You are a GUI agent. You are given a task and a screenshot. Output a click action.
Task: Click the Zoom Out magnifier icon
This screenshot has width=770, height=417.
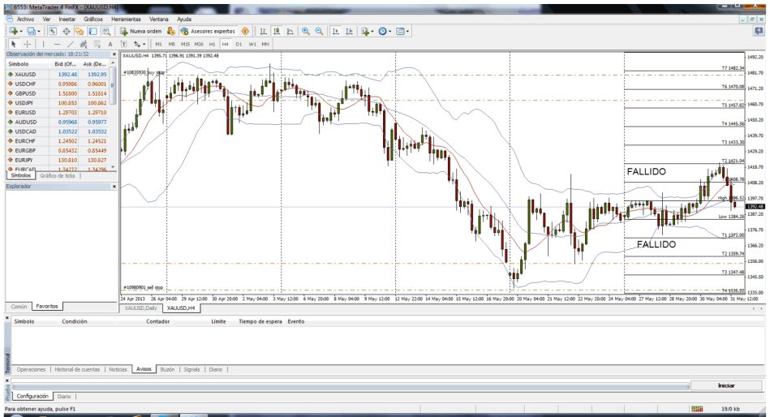(320, 31)
